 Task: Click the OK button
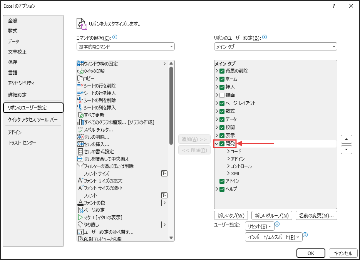(311, 253)
